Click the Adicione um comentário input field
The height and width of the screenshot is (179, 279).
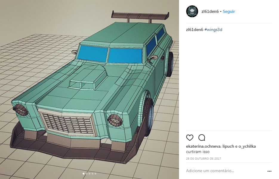[x=226, y=171]
